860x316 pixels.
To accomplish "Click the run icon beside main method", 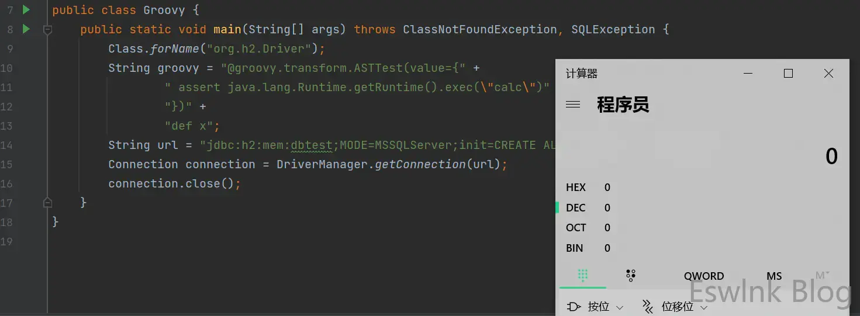I will click(26, 29).
